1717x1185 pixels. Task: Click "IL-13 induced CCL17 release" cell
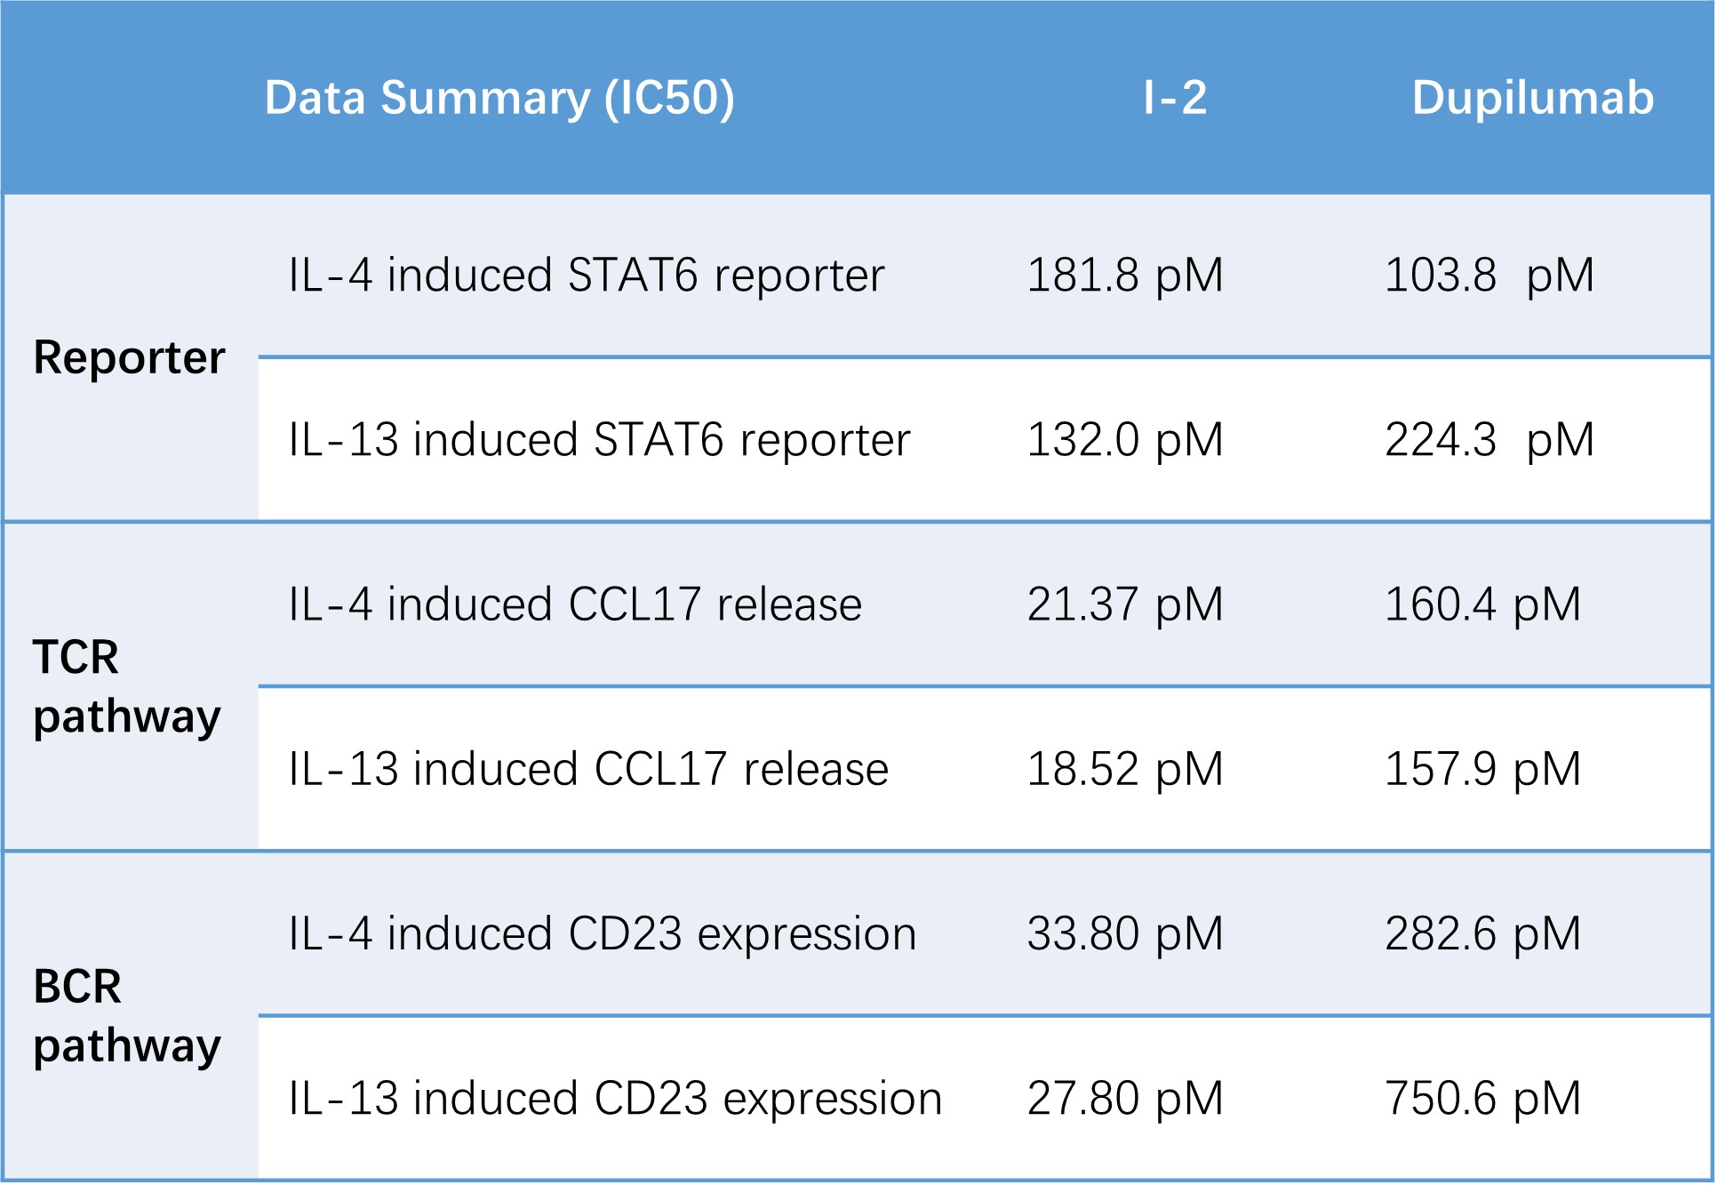588,769
